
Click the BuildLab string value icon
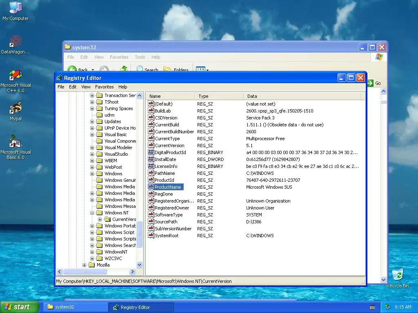pyautogui.click(x=151, y=110)
